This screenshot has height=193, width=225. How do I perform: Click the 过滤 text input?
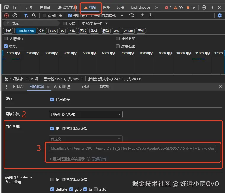pos(31,23)
